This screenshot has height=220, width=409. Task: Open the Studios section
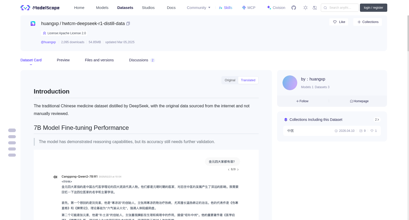148,8
